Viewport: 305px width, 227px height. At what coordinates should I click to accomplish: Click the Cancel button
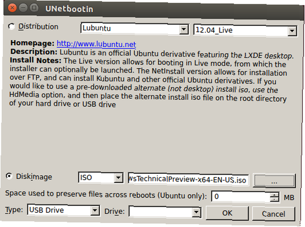(274, 214)
